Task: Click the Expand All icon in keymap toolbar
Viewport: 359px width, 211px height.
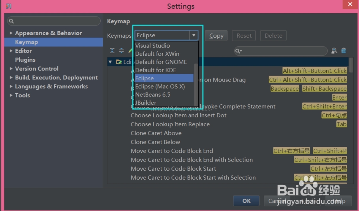Action: 112,51
